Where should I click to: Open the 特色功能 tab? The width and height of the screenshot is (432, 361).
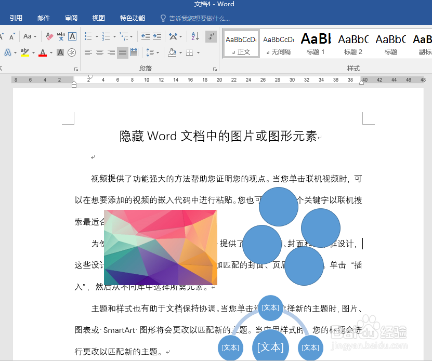coord(132,18)
